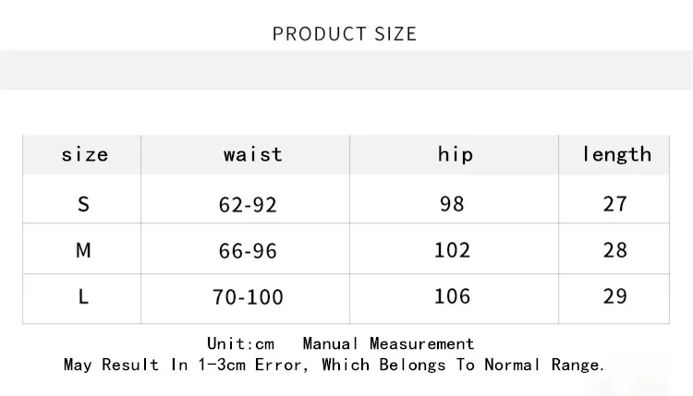
Task: Click the hip value 106
Action: (x=452, y=296)
